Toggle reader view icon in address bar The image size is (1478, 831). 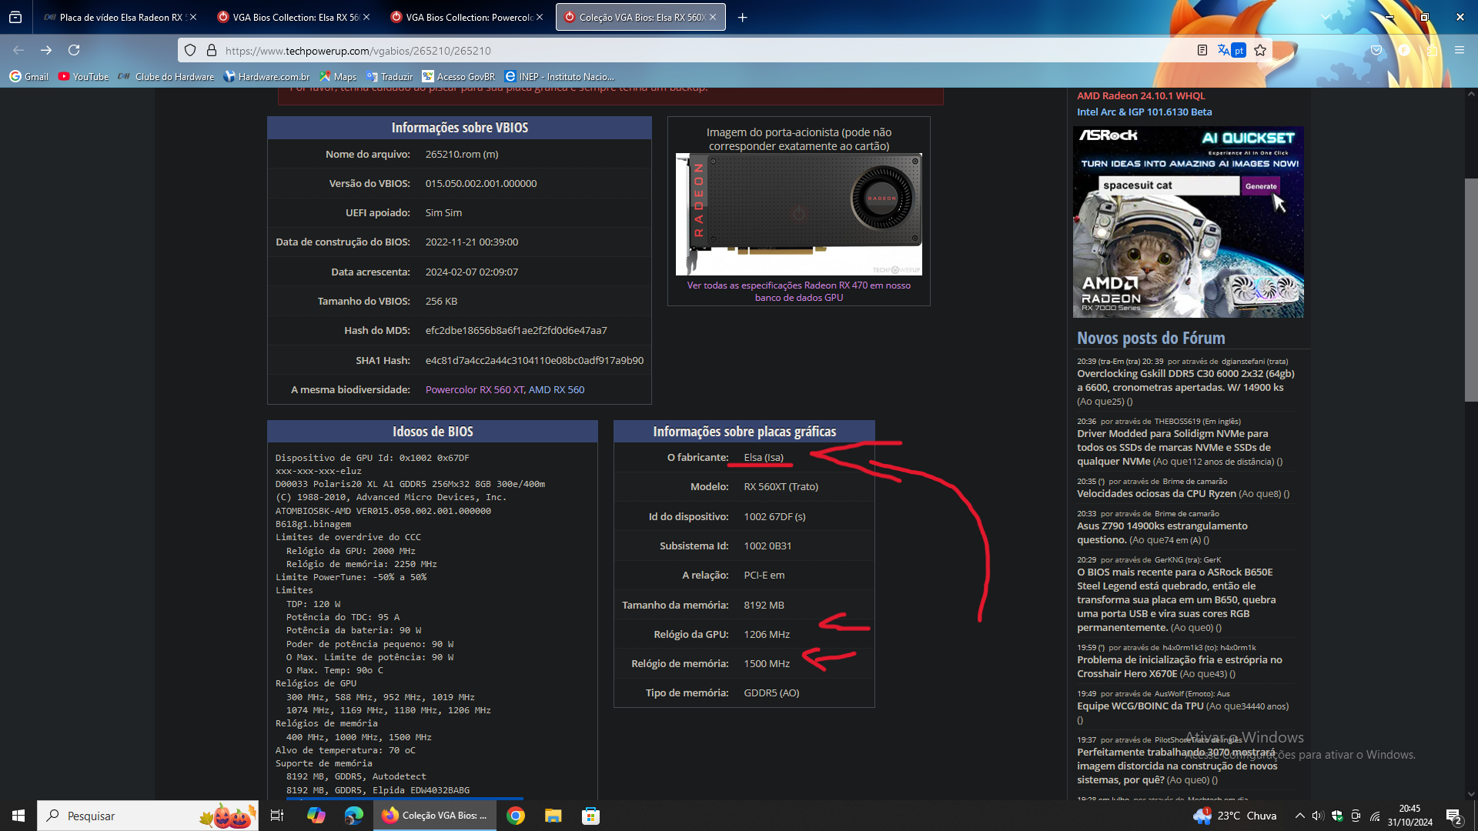1202,50
